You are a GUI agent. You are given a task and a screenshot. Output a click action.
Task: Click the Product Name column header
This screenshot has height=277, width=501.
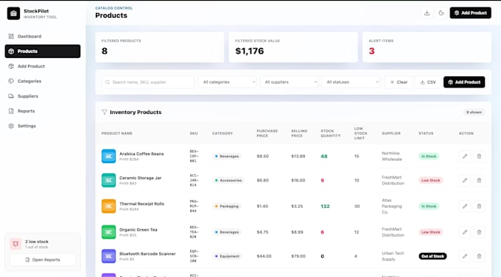[x=117, y=134]
